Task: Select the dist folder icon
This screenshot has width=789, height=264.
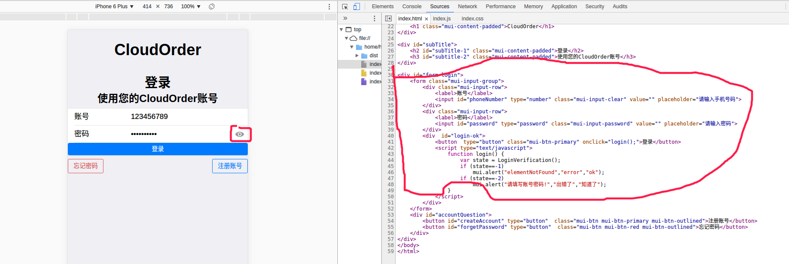Action: click(364, 56)
